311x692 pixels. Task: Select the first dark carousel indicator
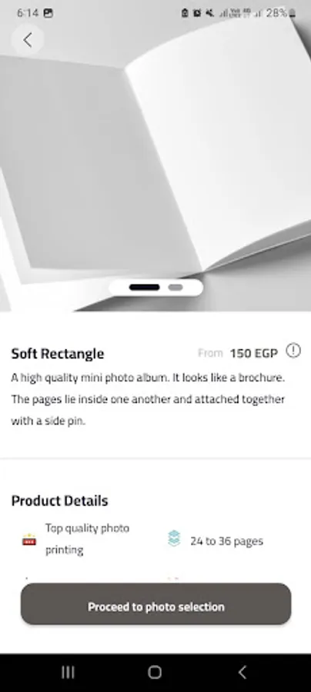point(145,288)
